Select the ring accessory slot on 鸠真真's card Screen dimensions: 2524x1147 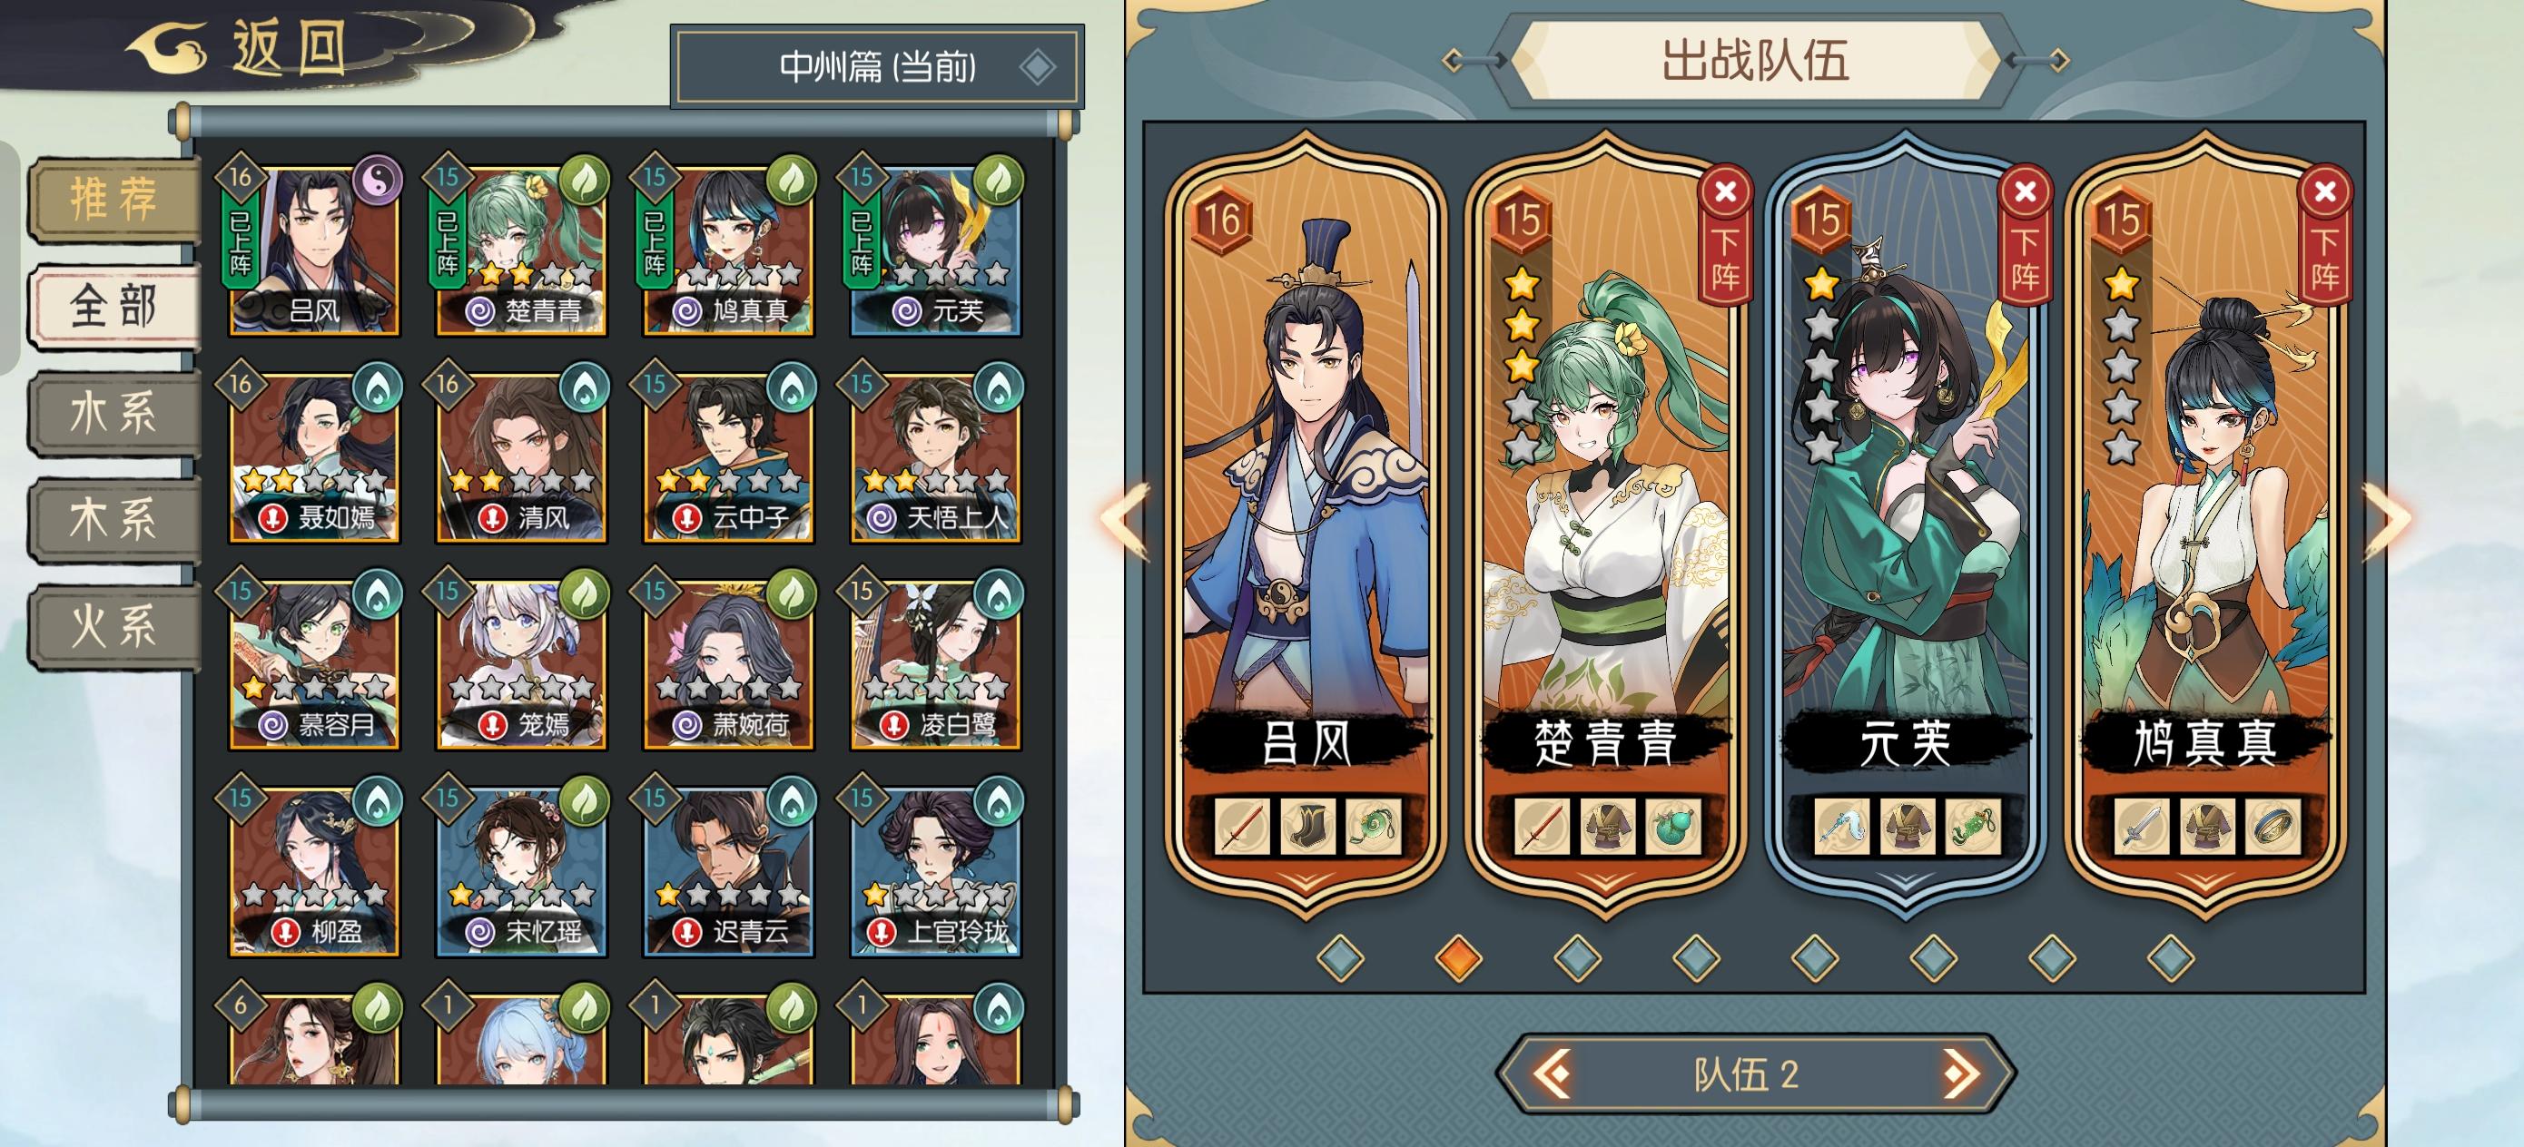pyautogui.click(x=2272, y=827)
